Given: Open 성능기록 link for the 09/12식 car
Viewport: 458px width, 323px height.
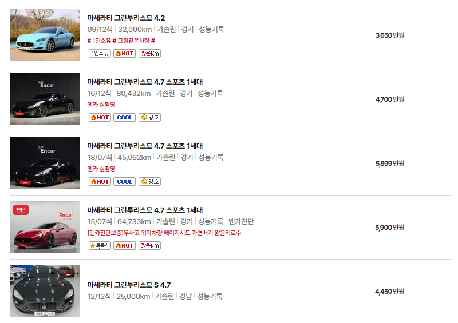Looking at the screenshot, I should pyautogui.click(x=211, y=30).
